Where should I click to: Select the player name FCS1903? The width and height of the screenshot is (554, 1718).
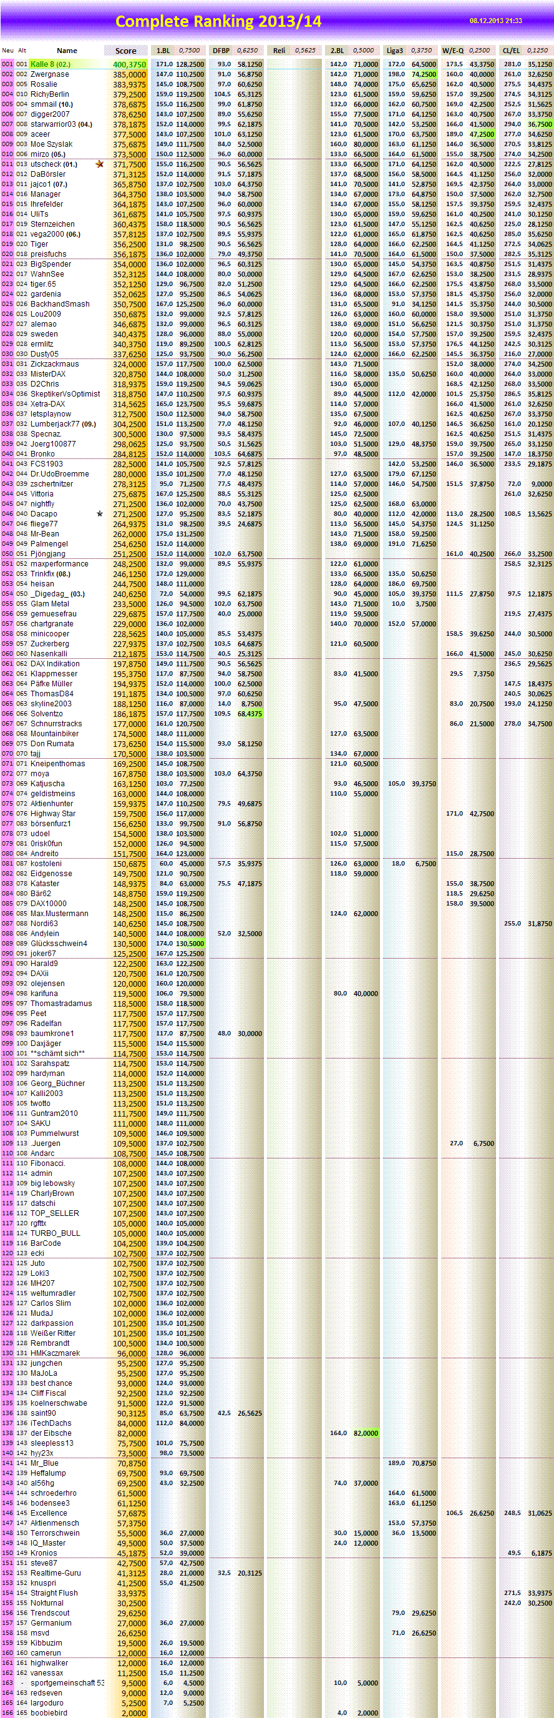coord(47,464)
